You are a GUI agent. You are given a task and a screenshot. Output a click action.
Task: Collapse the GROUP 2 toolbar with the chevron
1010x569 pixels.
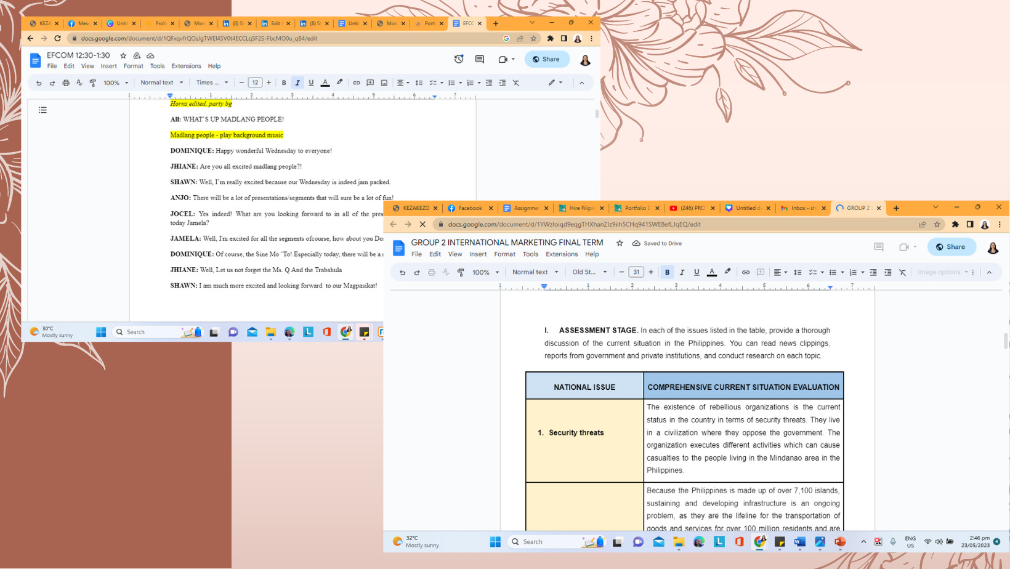(x=989, y=272)
